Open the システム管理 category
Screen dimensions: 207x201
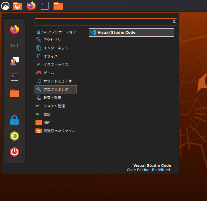pos(56,106)
